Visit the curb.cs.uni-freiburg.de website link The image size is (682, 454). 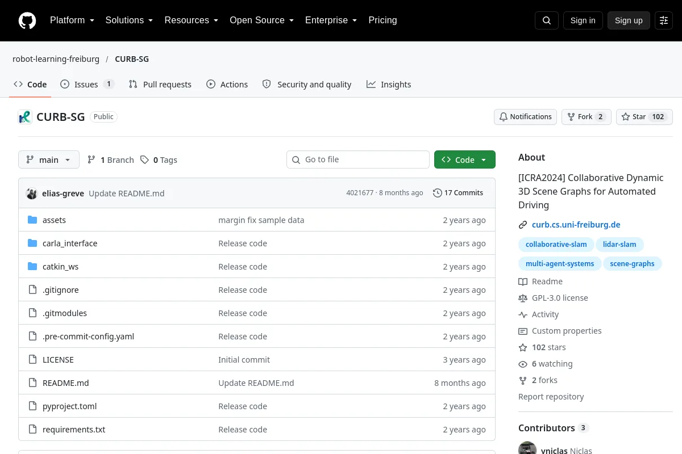pyautogui.click(x=576, y=225)
